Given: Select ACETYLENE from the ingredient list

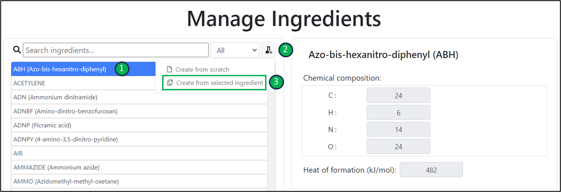Looking at the screenshot, I should 29,83.
